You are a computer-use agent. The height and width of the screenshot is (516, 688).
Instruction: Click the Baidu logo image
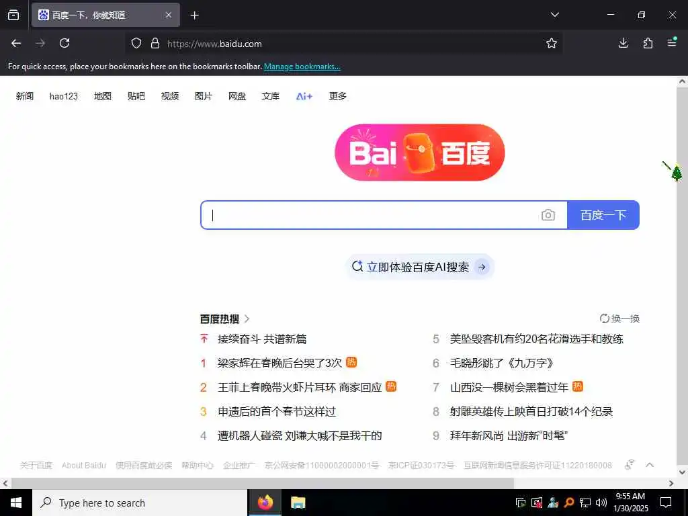(419, 153)
